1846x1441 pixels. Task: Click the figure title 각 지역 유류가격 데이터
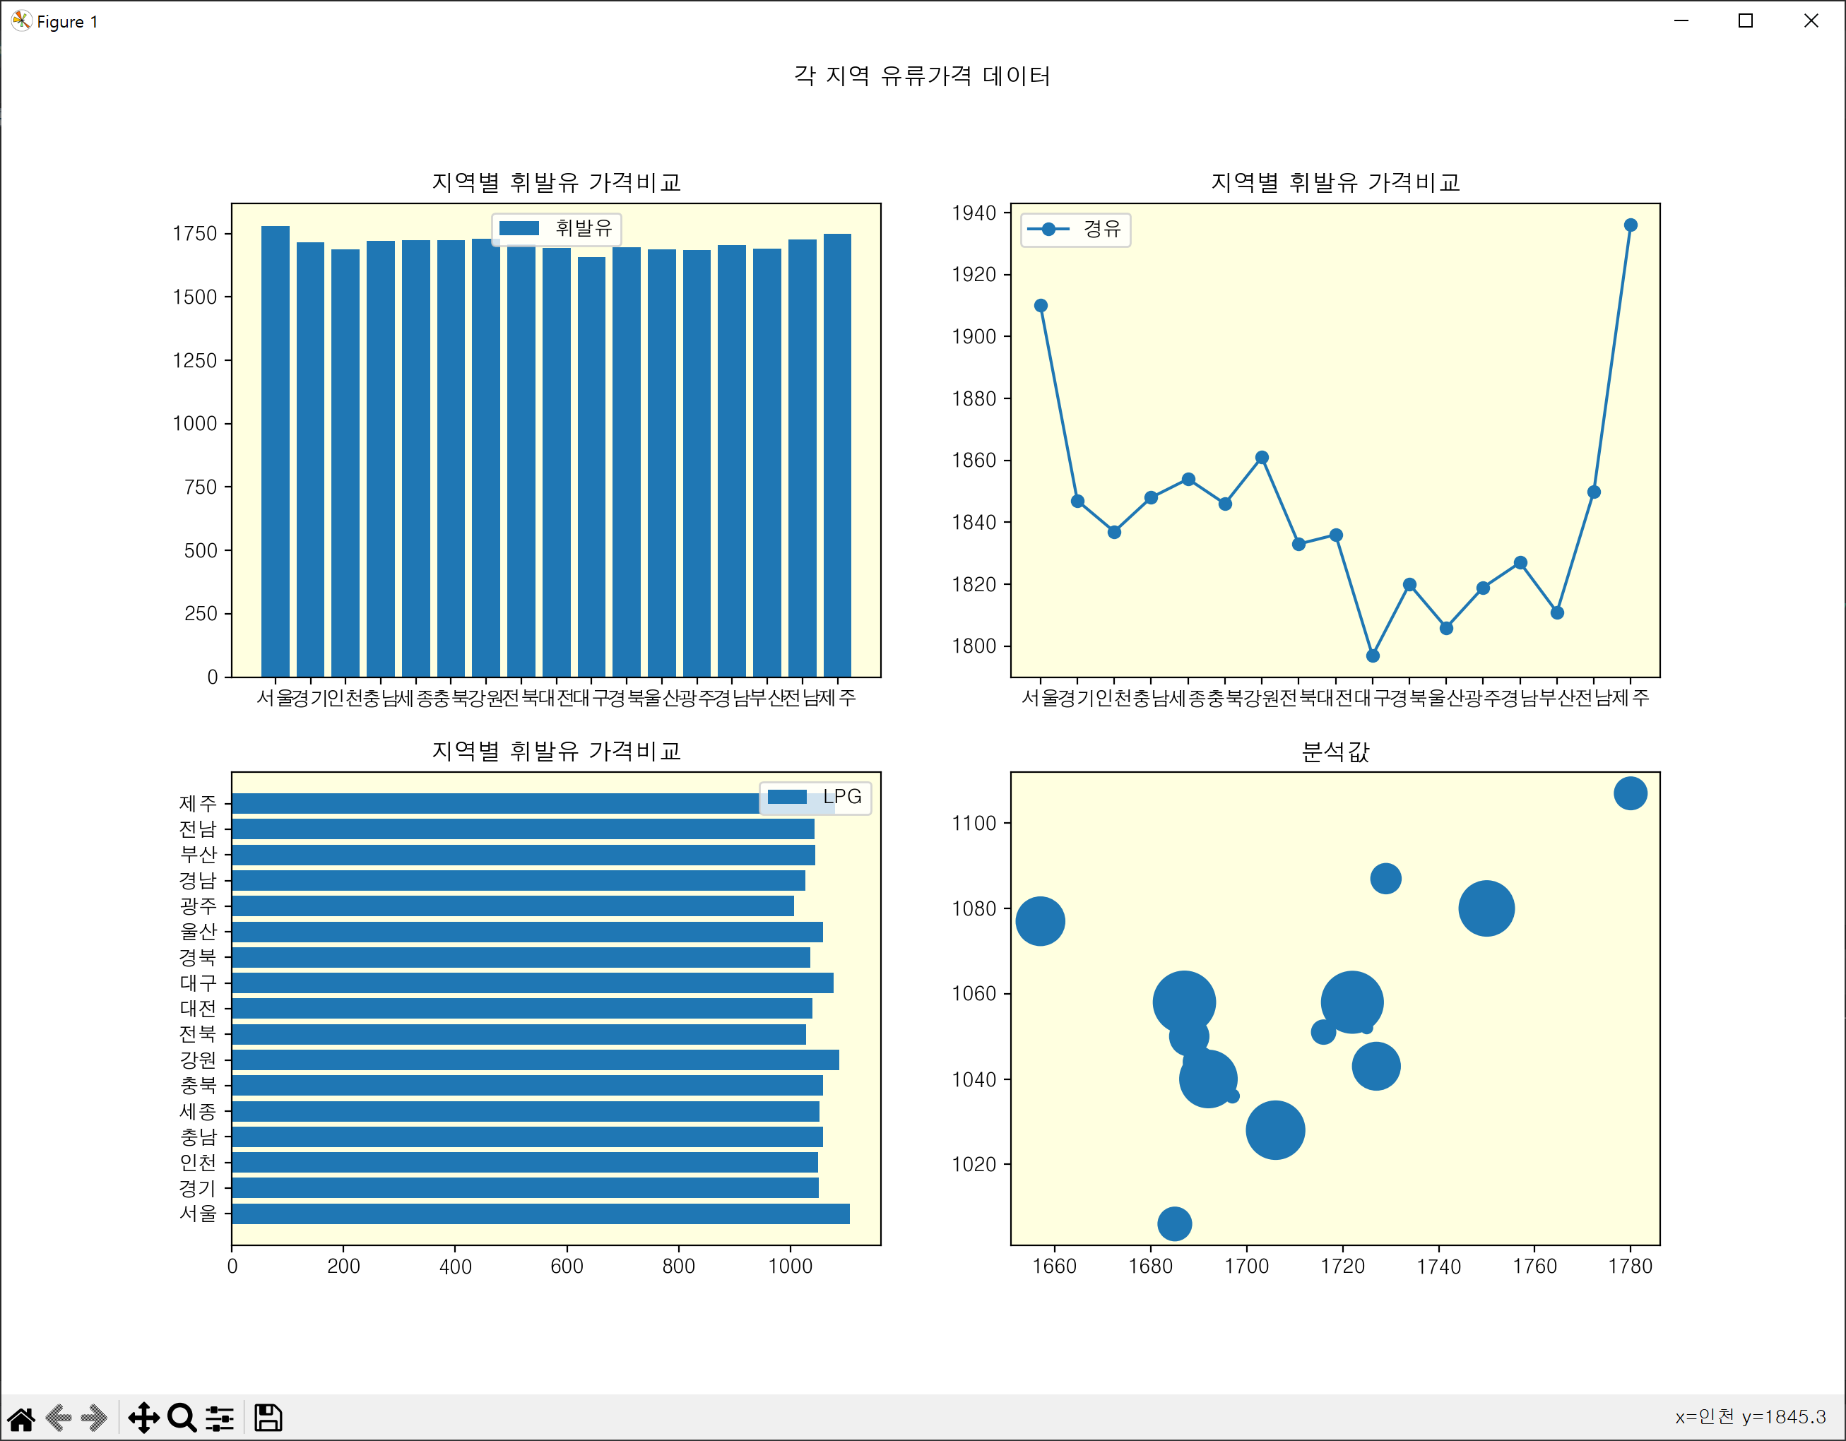922,76
